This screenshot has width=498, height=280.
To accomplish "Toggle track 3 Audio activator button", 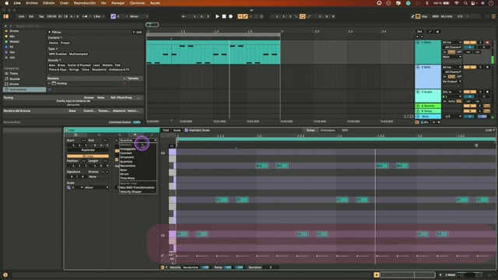I will tap(470, 92).
